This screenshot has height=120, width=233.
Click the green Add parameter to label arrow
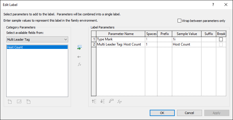[x=79, y=48]
